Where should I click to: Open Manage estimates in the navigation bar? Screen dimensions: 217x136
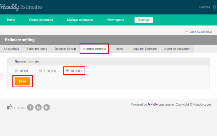pyautogui.click(x=80, y=20)
